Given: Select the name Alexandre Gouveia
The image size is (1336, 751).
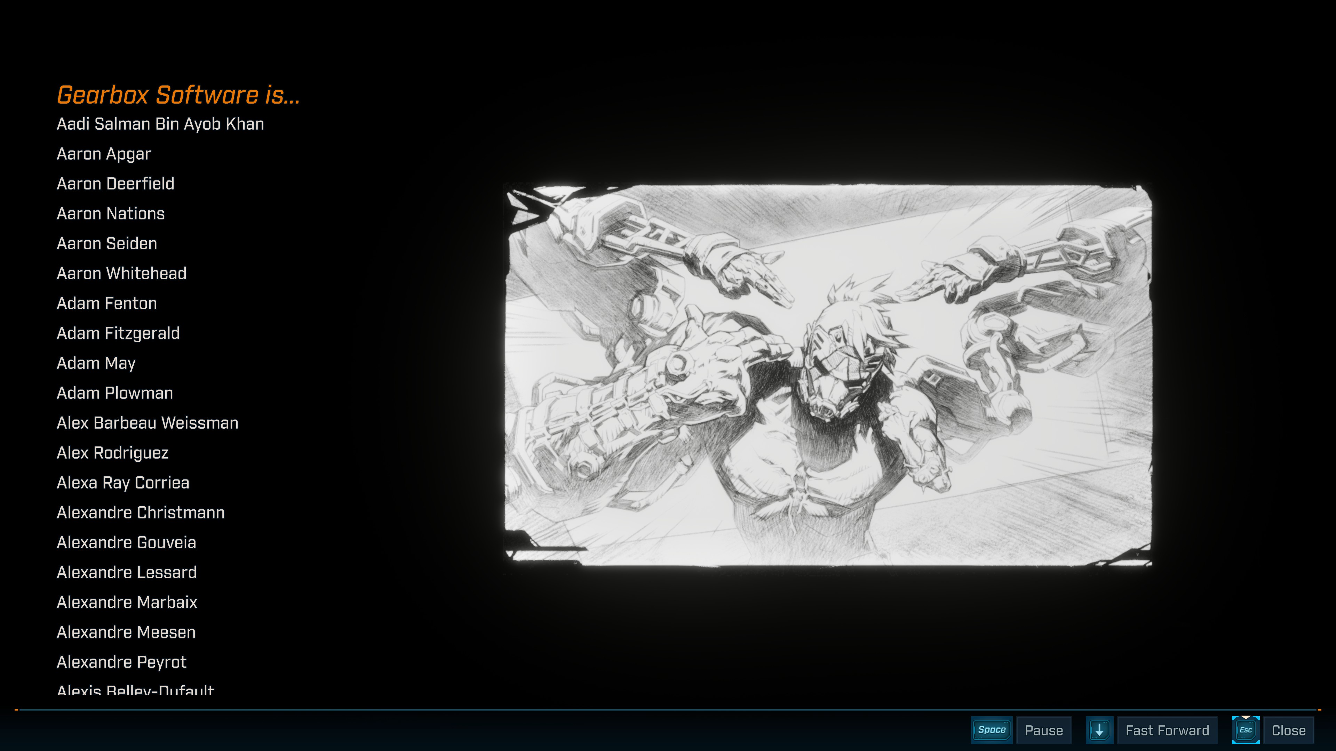Looking at the screenshot, I should 127,543.
